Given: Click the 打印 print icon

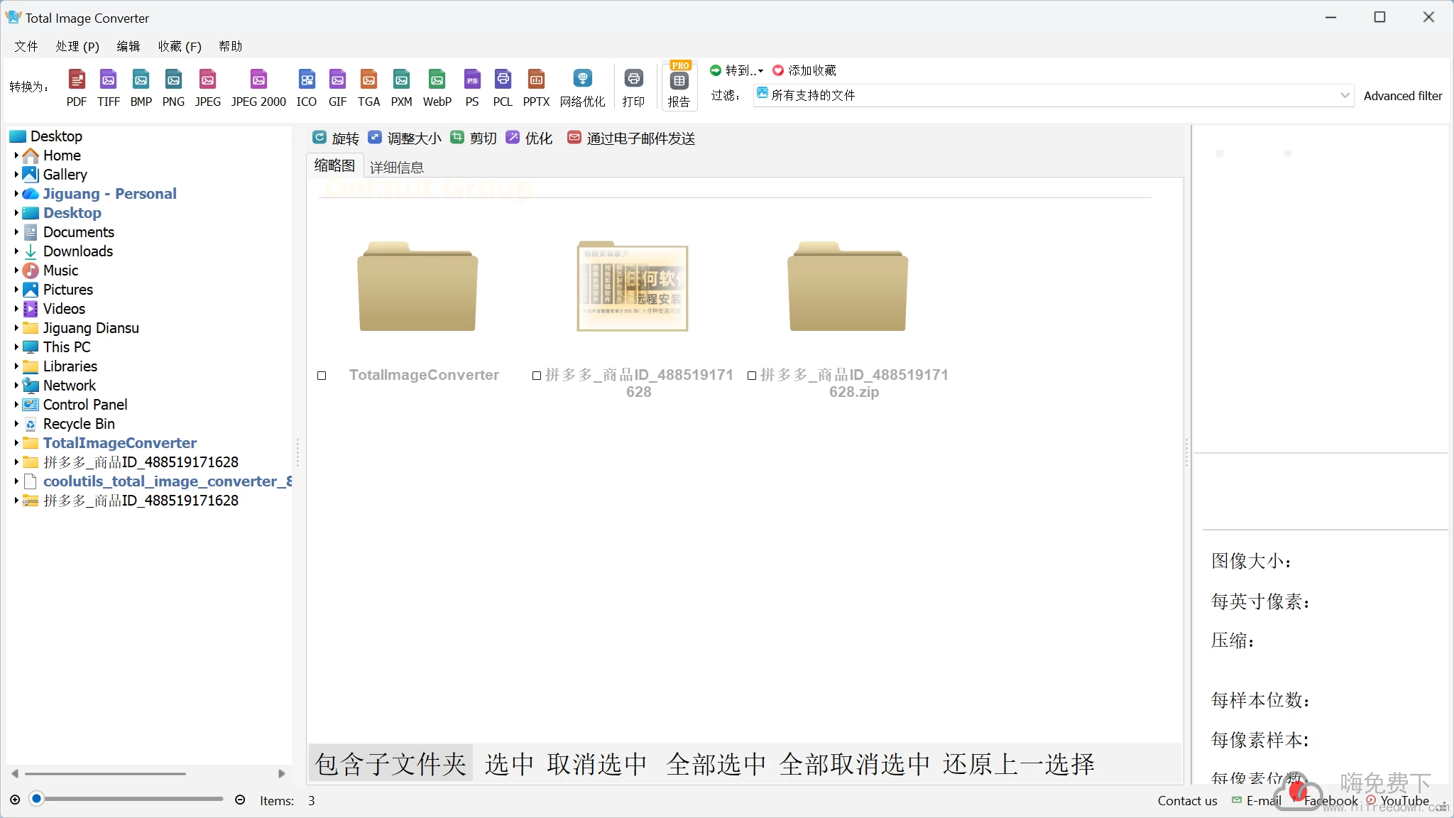Looking at the screenshot, I should pyautogui.click(x=633, y=87).
